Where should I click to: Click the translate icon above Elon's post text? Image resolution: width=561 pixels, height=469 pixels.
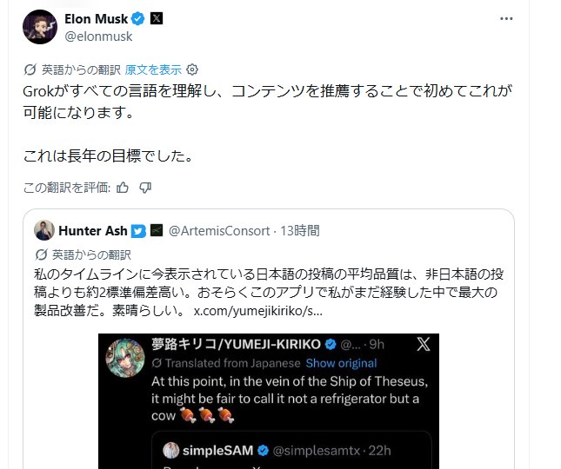pyautogui.click(x=31, y=69)
